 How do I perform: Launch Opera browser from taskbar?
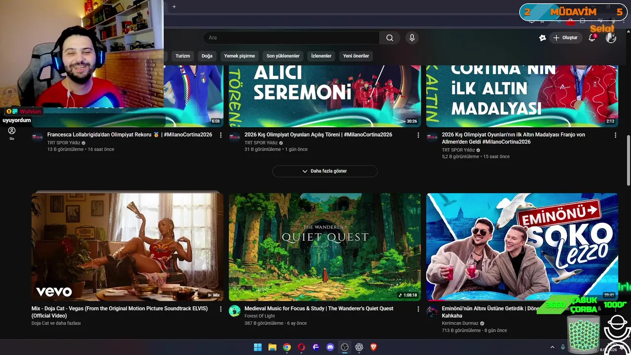click(x=301, y=347)
